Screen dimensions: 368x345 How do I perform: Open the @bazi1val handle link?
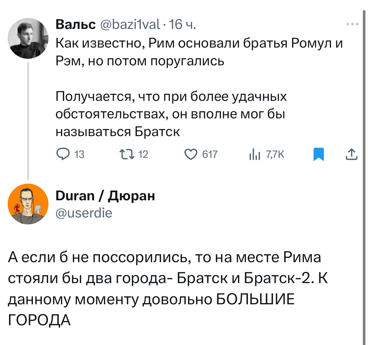130,25
